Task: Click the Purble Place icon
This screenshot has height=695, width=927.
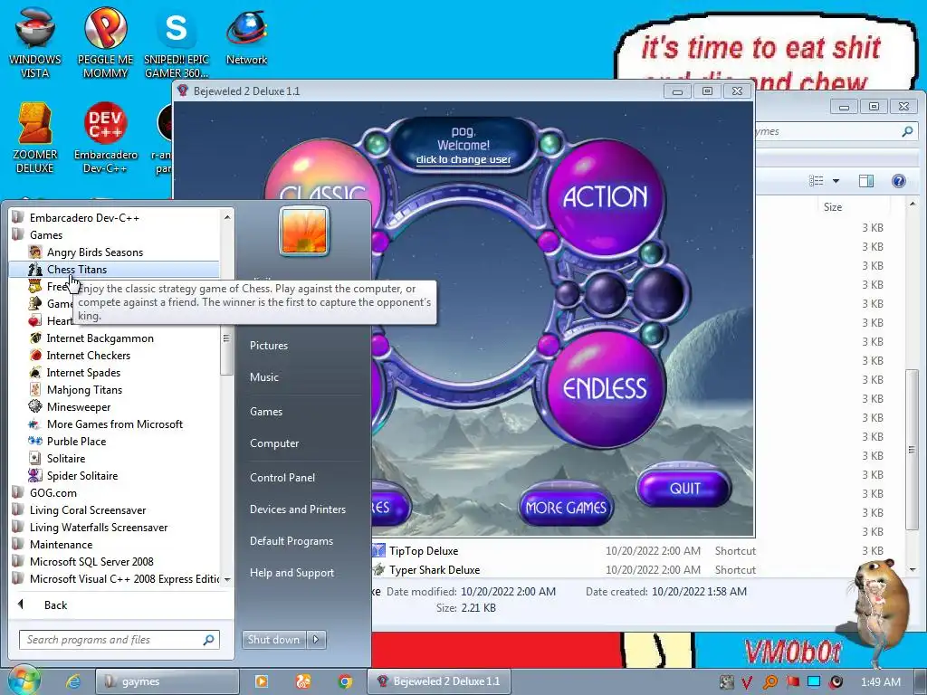Action: [35, 442]
